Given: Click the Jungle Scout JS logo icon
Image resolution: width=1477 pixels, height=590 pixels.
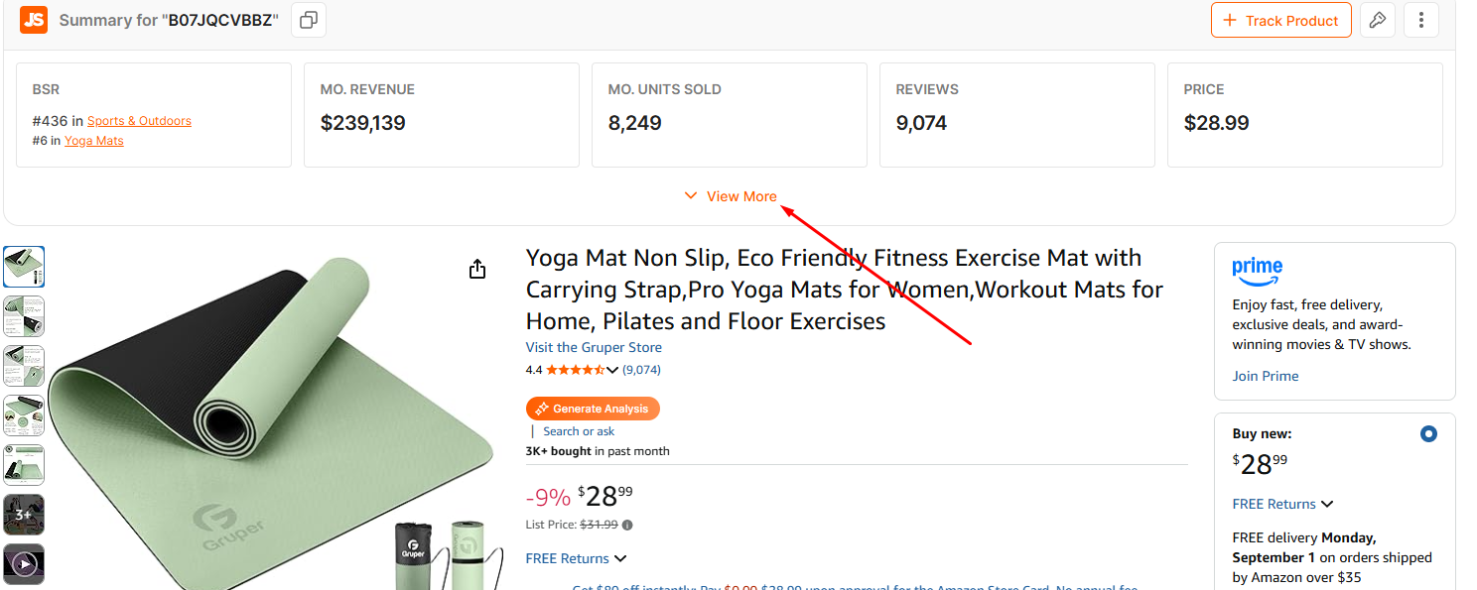Looking at the screenshot, I should tap(34, 20).
